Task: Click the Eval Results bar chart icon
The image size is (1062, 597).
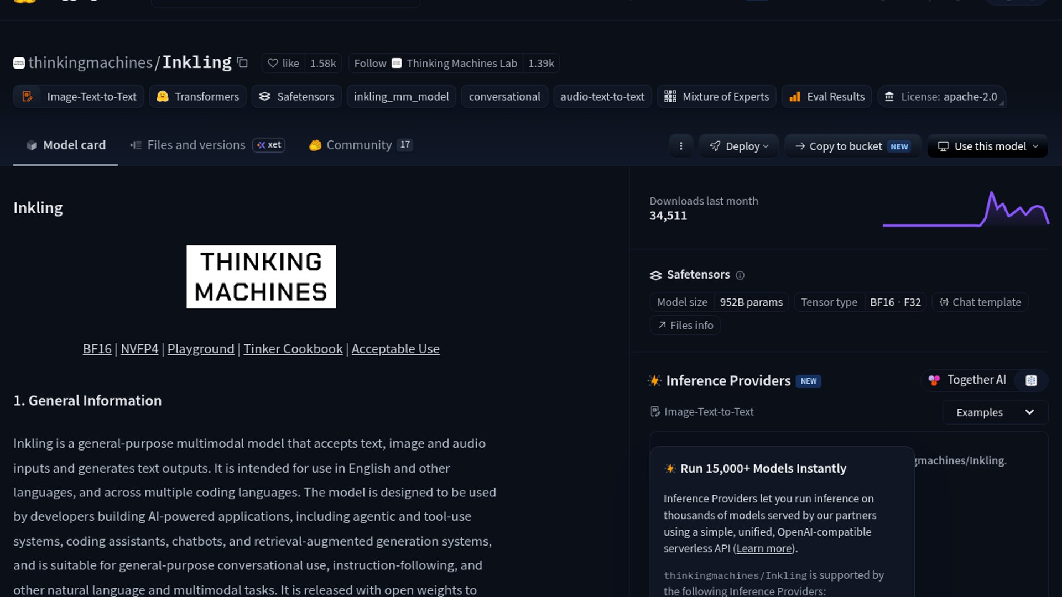Action: pyautogui.click(x=795, y=97)
